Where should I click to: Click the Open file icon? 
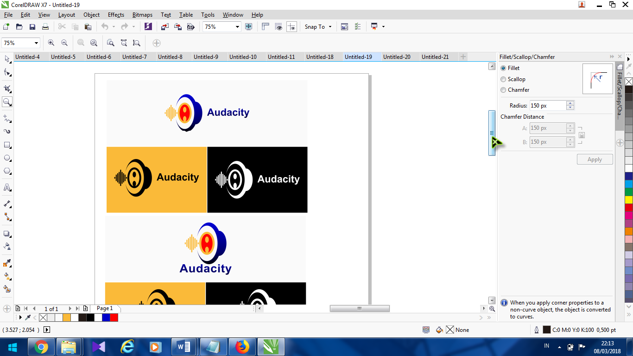pos(19,26)
